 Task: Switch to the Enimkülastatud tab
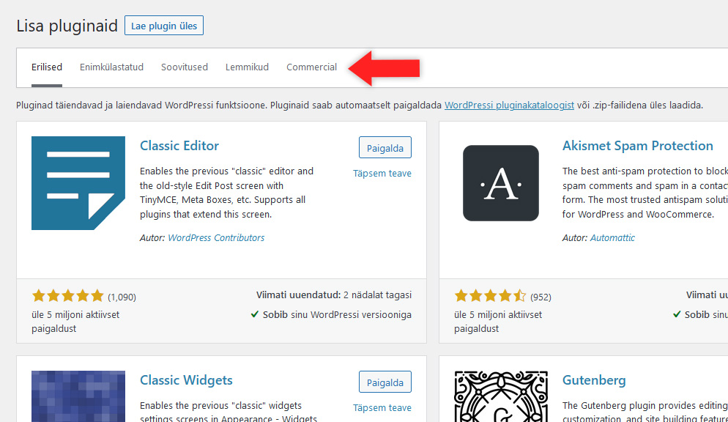[x=111, y=67]
